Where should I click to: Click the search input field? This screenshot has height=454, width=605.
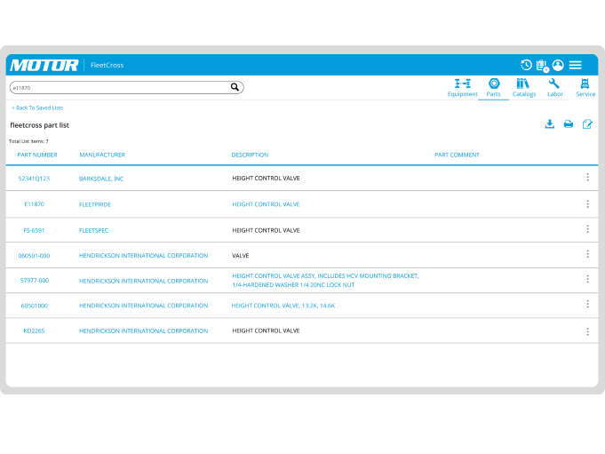click(x=115, y=87)
